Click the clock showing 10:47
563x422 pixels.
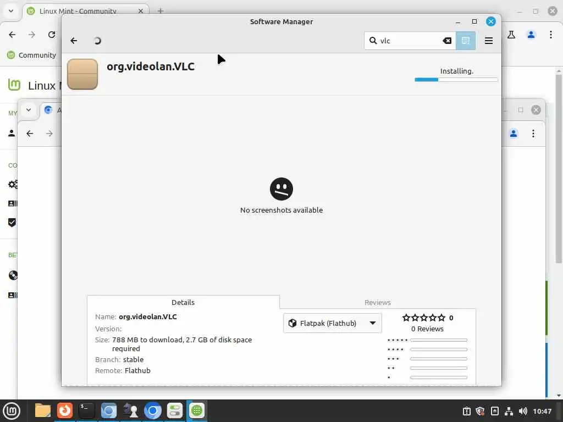542,411
